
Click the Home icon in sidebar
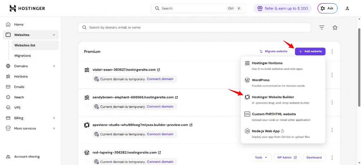pyautogui.click(x=8, y=24)
